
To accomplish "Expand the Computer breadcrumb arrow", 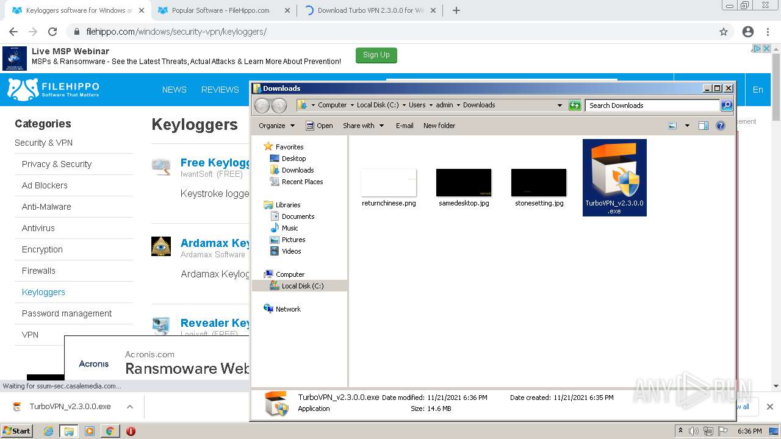I will click(352, 105).
